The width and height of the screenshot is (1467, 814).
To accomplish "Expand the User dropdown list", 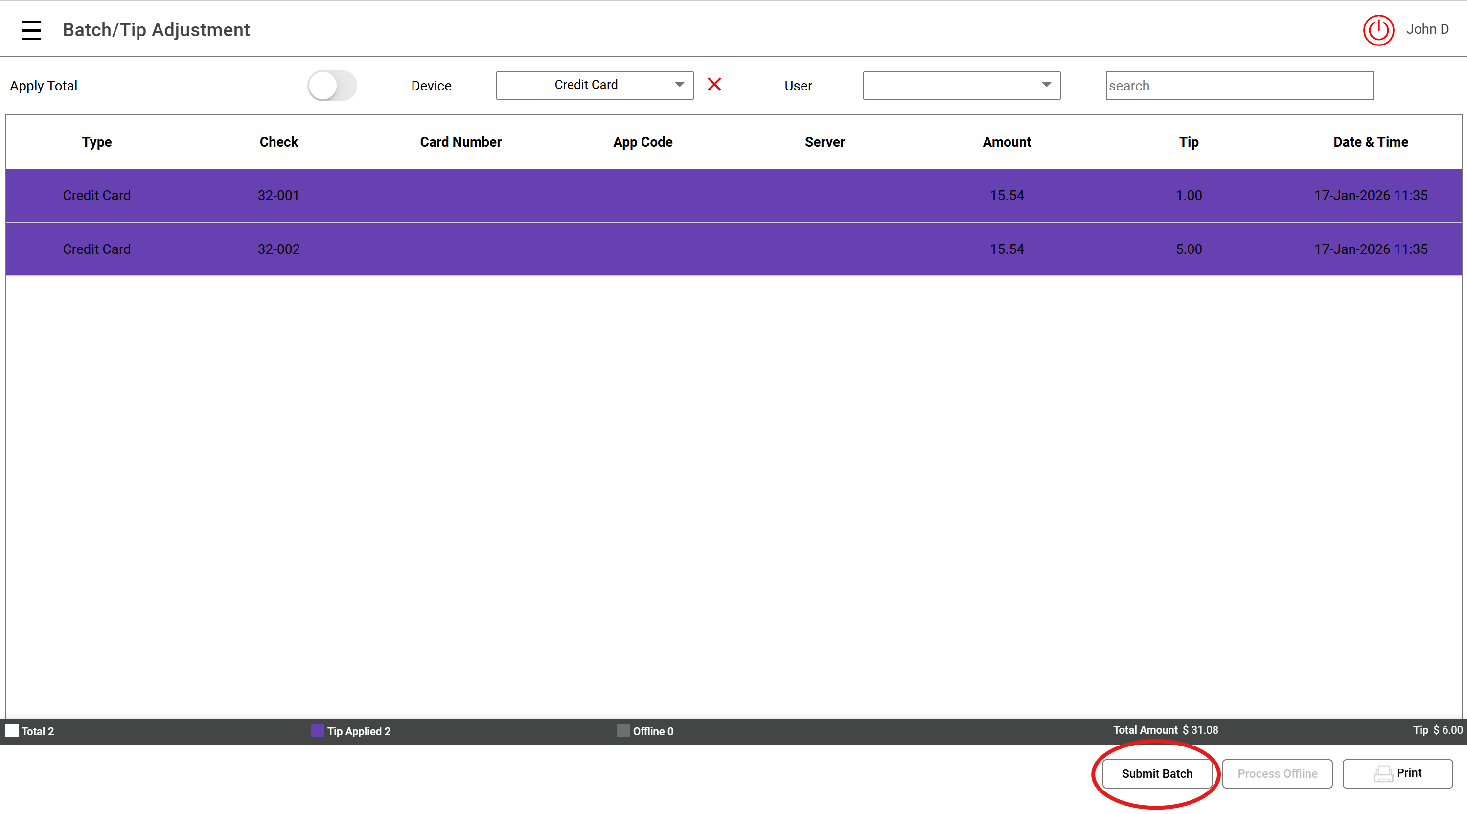I will pos(962,86).
